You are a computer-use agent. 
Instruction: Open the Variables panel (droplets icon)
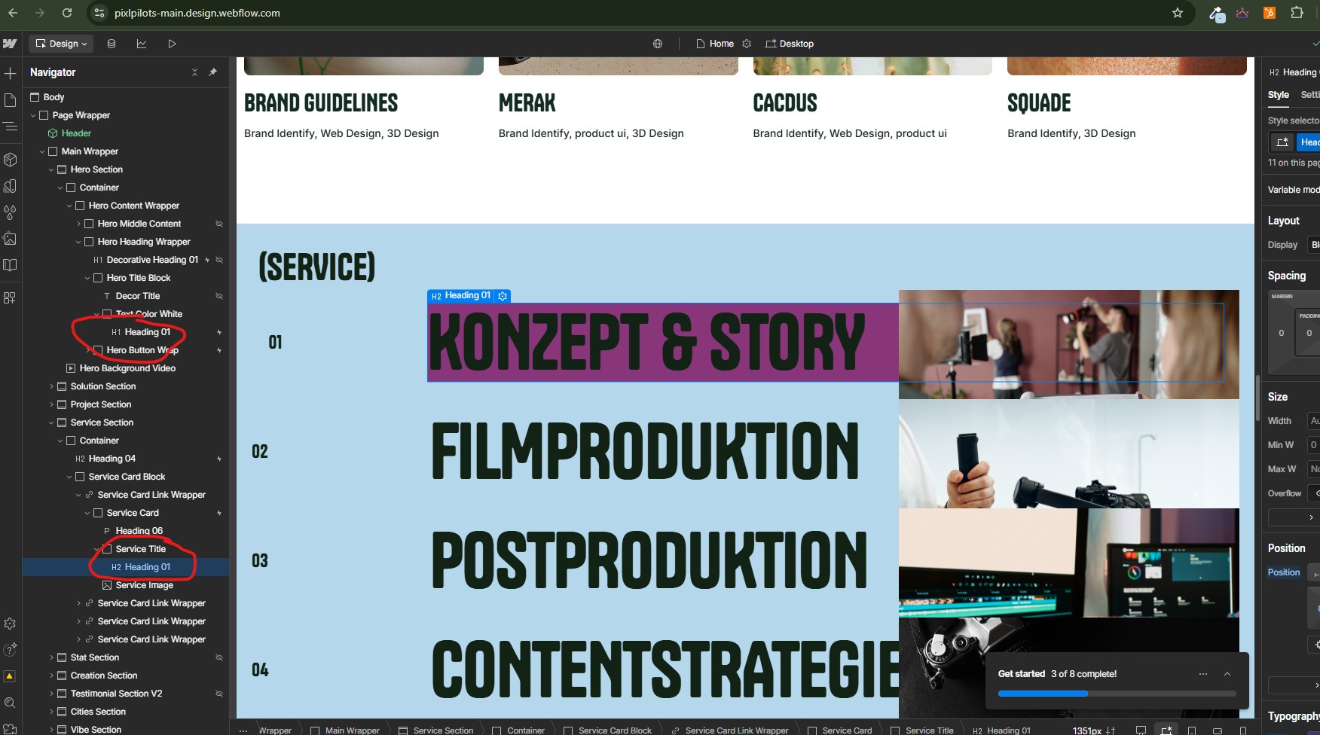click(10, 212)
